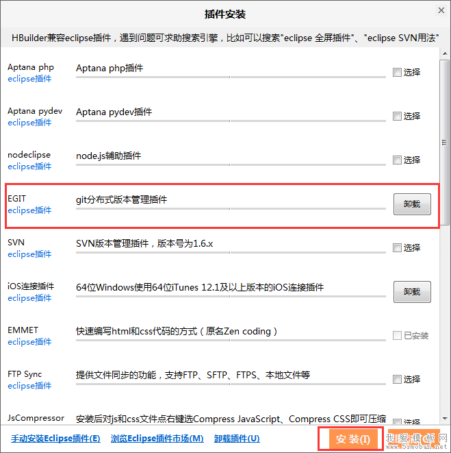The height and width of the screenshot is (453, 451).
Task: Check the Aptana php plugin checkbox
Action: pyautogui.click(x=397, y=72)
